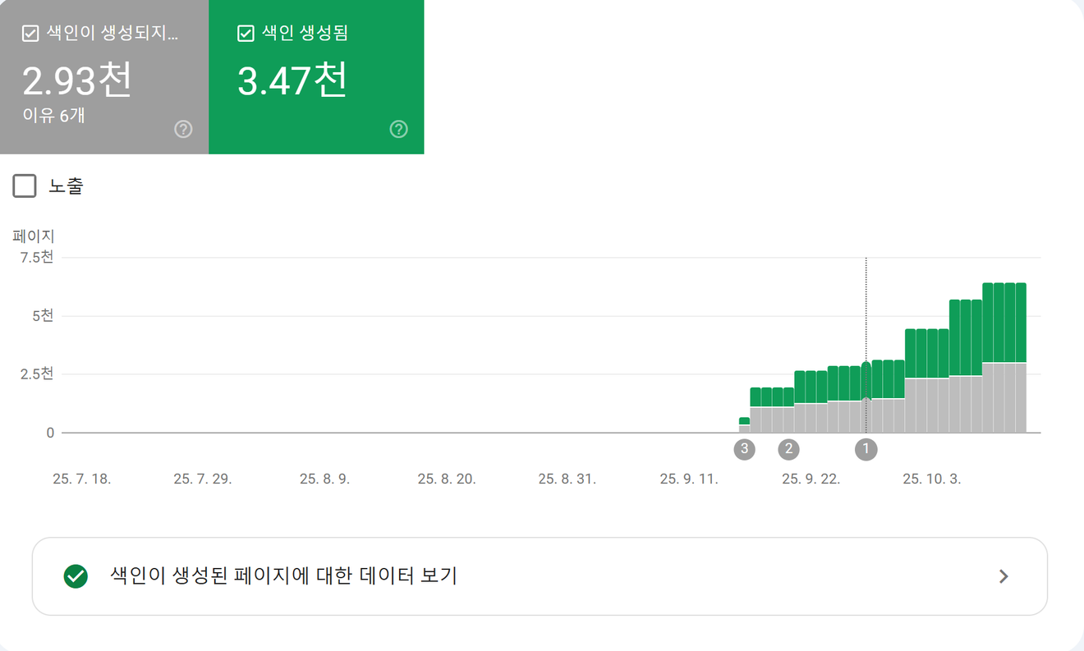This screenshot has height=651, width=1084.
Task: Click the 이유 6개 text in the gray card
Action: coord(53,115)
